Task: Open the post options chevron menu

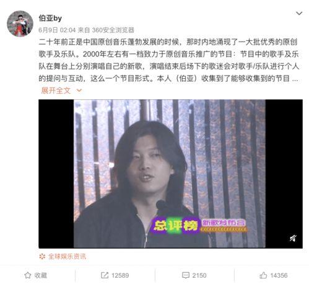Action: [299, 14]
